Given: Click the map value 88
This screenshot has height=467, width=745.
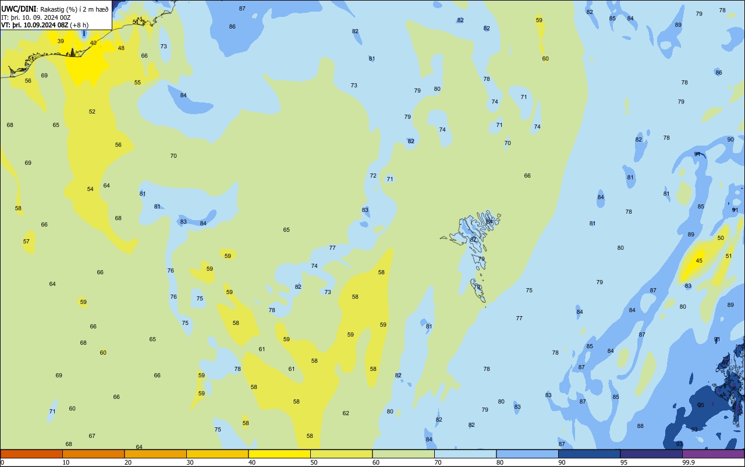Looking at the screenshot, I should [640, 426].
